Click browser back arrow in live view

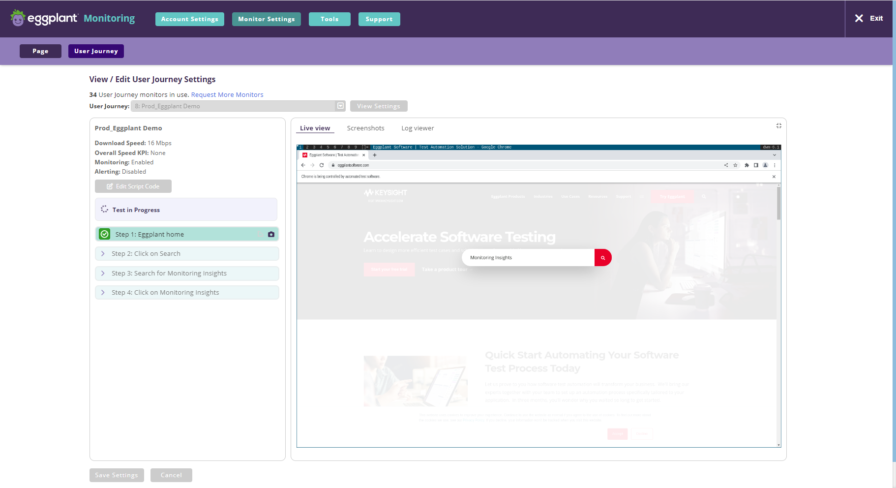point(303,165)
